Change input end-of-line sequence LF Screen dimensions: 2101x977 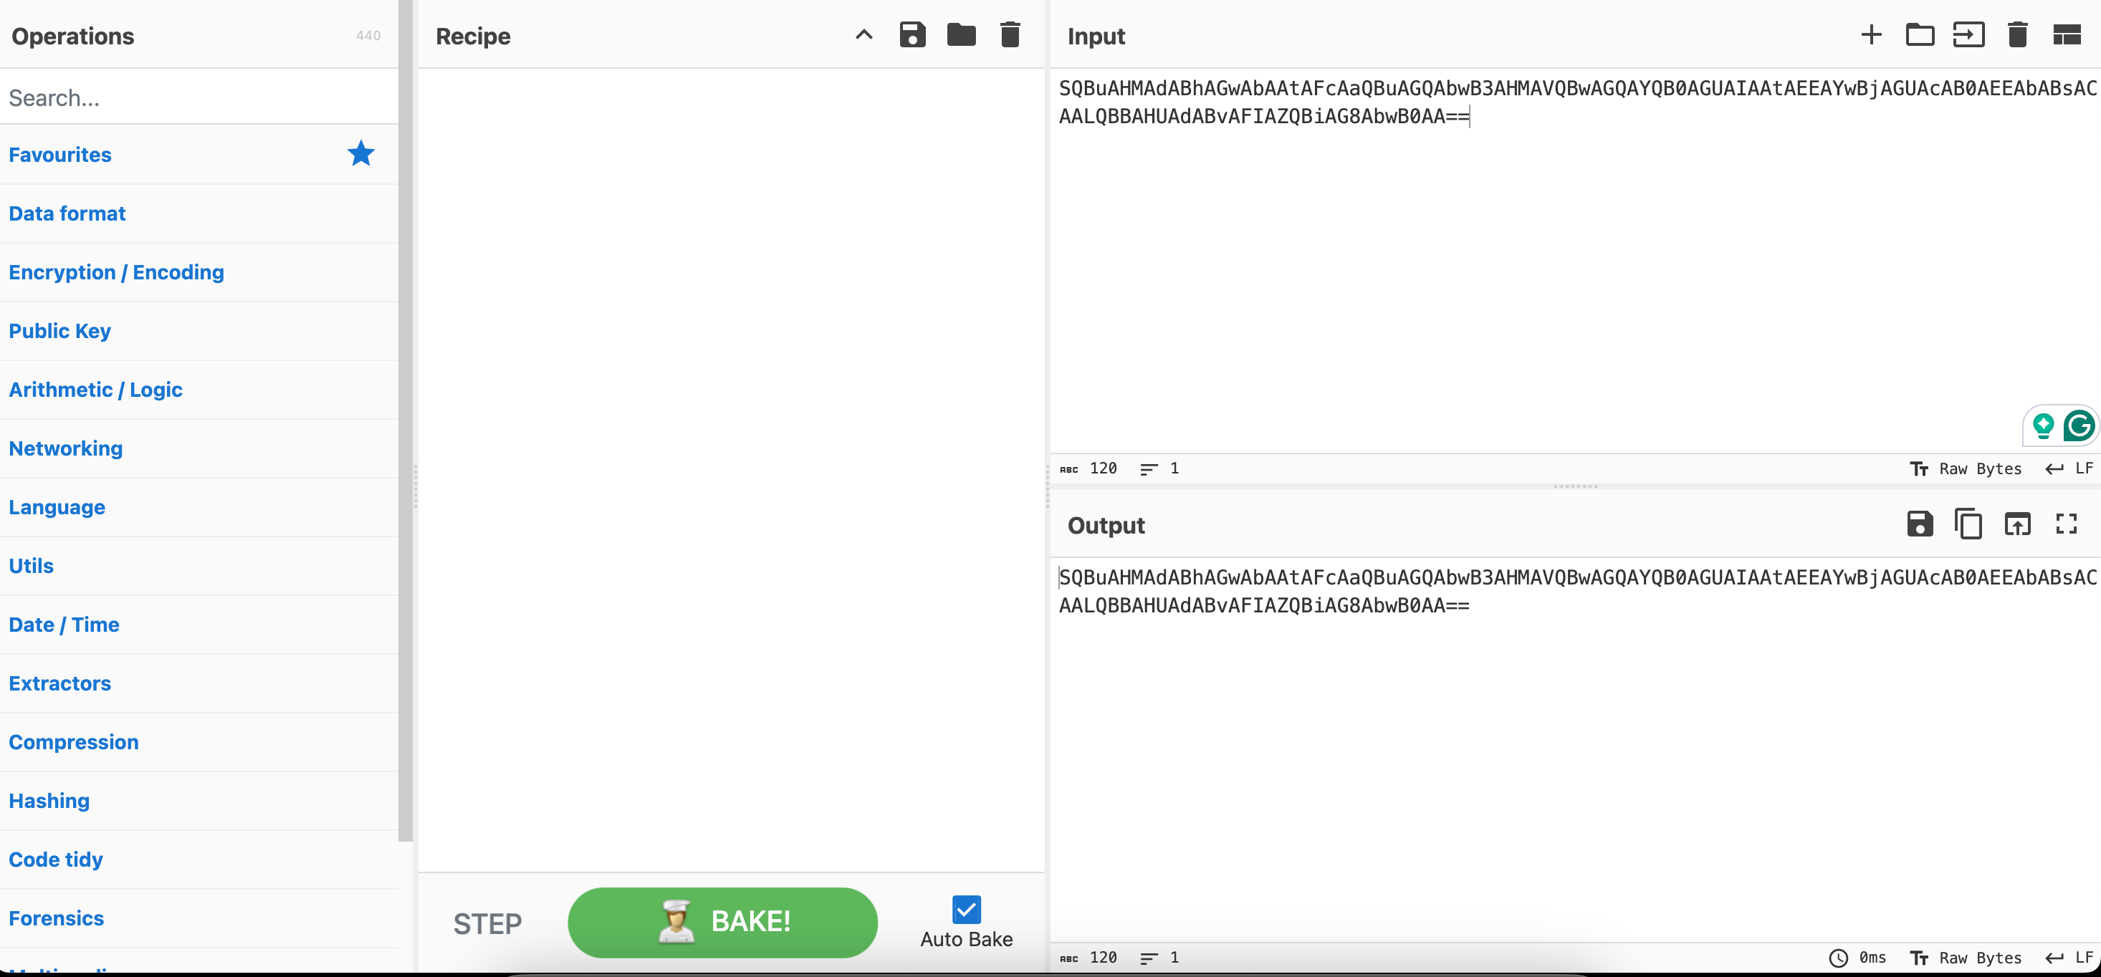pos(2070,469)
